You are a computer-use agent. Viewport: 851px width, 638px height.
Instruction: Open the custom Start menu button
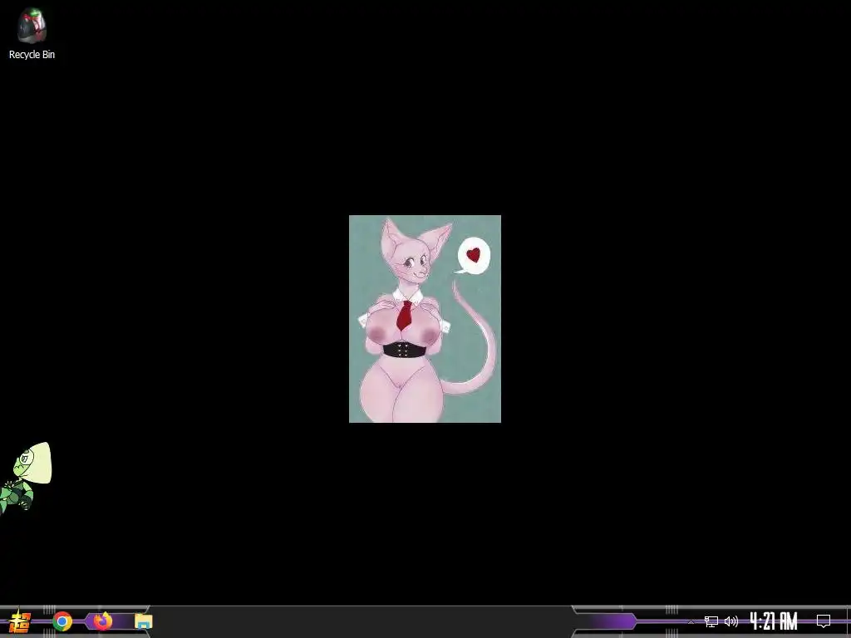(x=20, y=621)
